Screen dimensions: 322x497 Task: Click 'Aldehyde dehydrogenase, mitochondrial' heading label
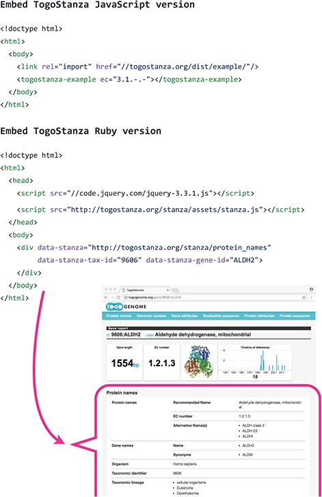(x=202, y=334)
